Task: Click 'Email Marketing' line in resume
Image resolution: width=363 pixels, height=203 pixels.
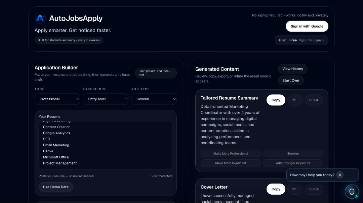Action: 56,145
